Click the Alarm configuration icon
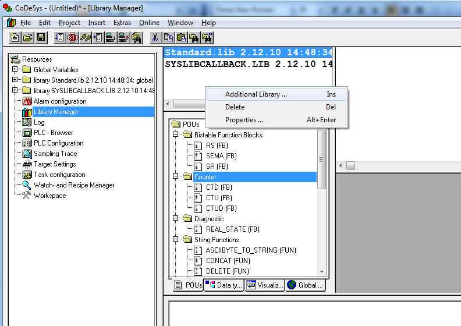The image size is (461, 326). pos(27,101)
